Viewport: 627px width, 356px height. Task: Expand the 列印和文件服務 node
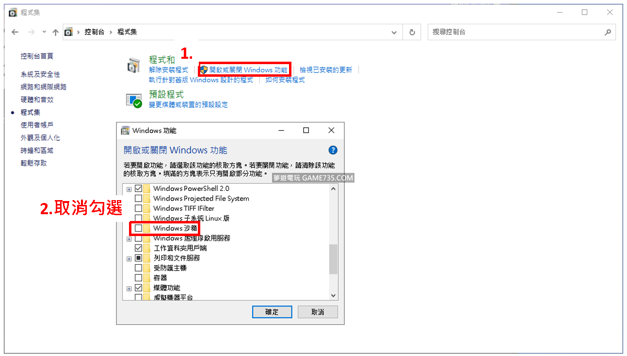click(129, 259)
